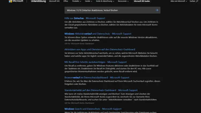Open Browserverlauf im Datenschutzdashboard result
Viewport: 201px width, 113px height.
(97, 77)
